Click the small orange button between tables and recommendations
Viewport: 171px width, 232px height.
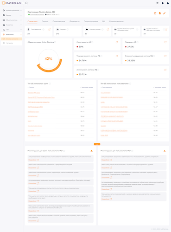pos(97,144)
